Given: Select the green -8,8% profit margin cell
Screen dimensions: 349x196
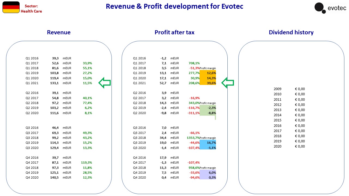Looking at the screenshot, I should (208, 113).
